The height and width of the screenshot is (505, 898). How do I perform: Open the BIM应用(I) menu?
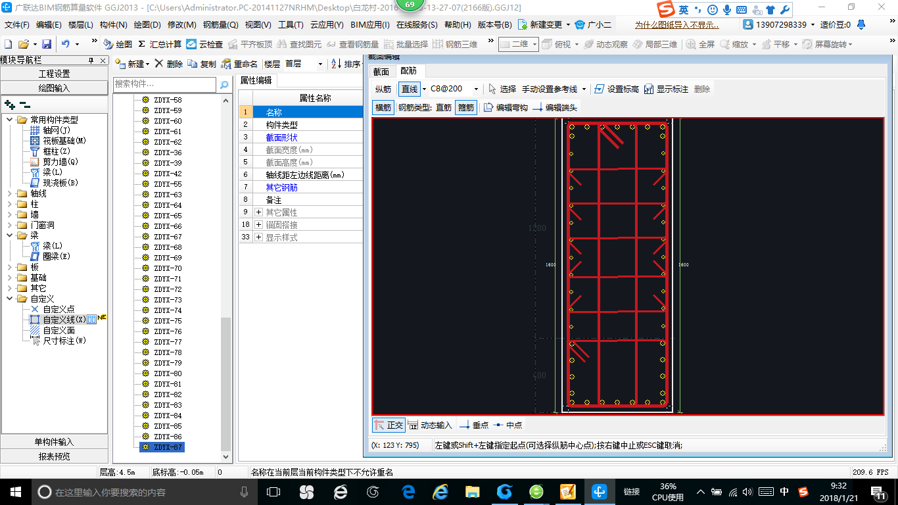click(369, 24)
